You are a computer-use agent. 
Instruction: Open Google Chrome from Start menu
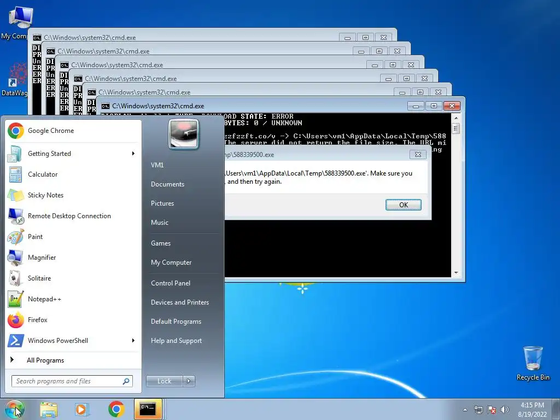tap(73, 131)
